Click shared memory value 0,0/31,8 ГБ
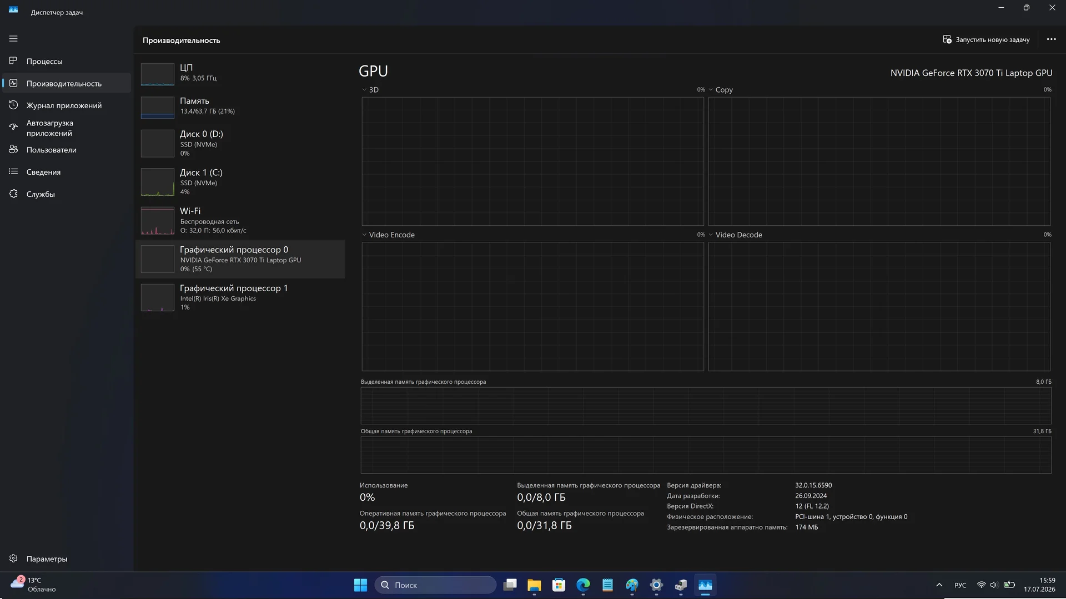The width and height of the screenshot is (1066, 599). click(544, 525)
